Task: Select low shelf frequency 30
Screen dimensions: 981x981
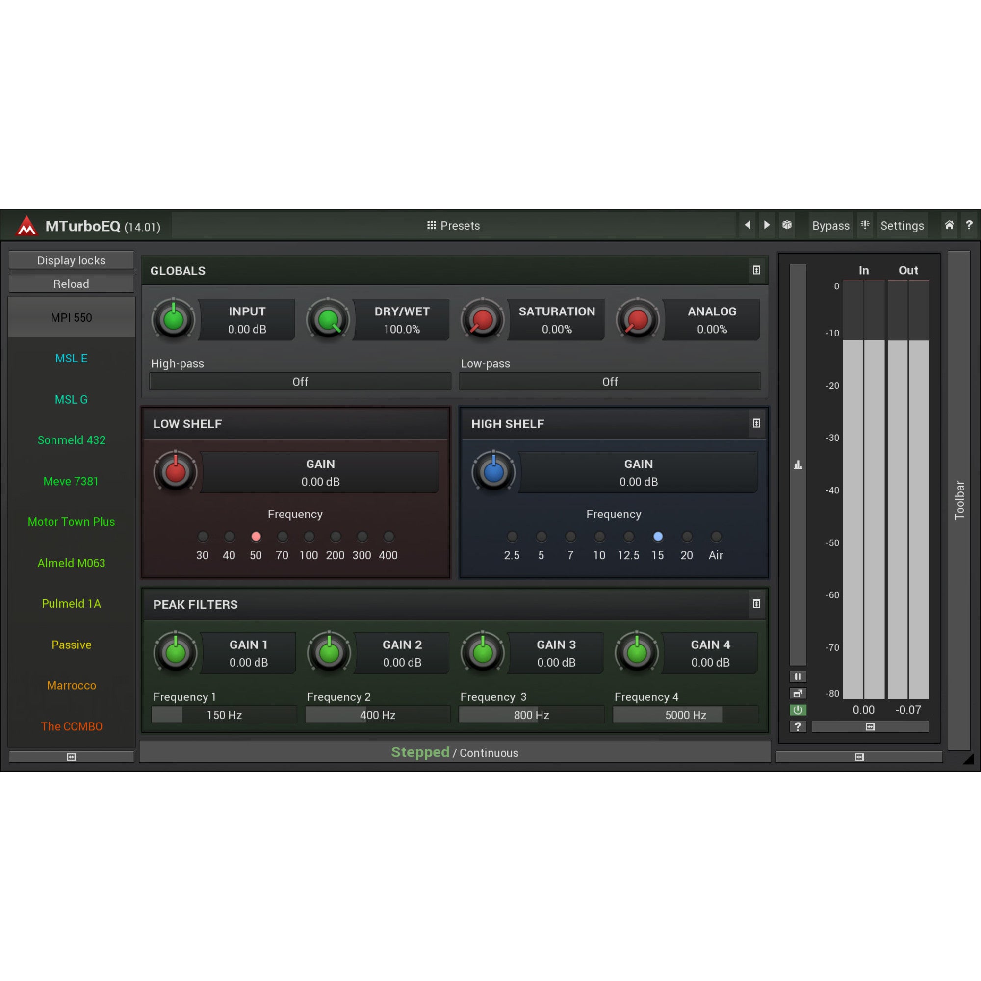Action: [x=203, y=537]
